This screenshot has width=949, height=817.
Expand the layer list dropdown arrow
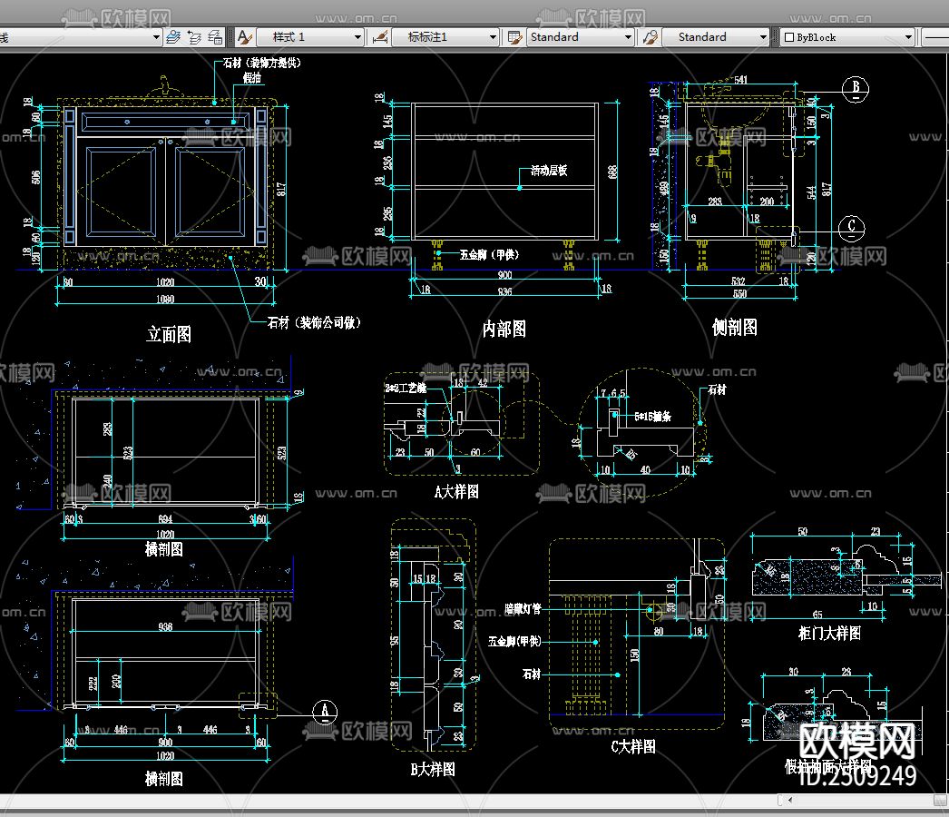156,37
